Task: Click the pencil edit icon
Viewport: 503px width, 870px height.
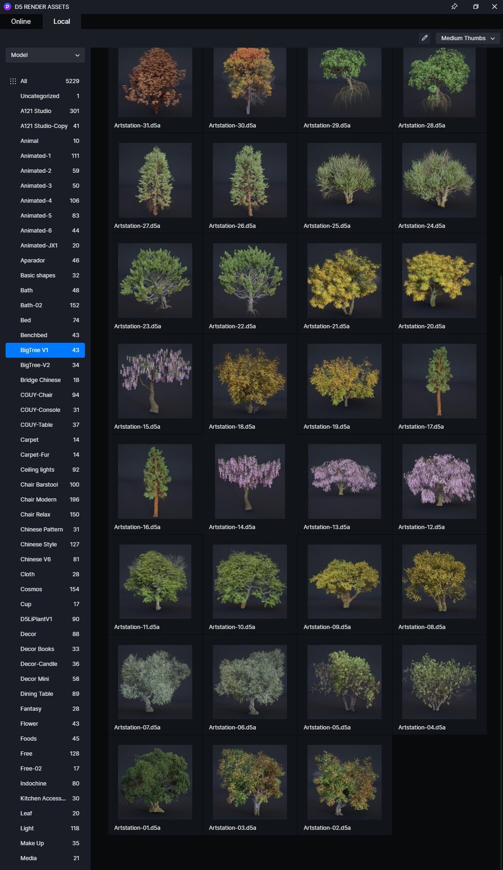Action: click(x=424, y=38)
